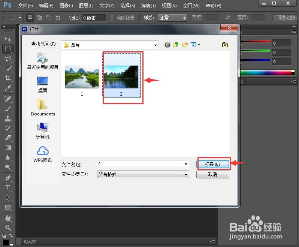299x247 pixels.
Task: Choose Intersect with Selection mode
Action: coord(57,17)
